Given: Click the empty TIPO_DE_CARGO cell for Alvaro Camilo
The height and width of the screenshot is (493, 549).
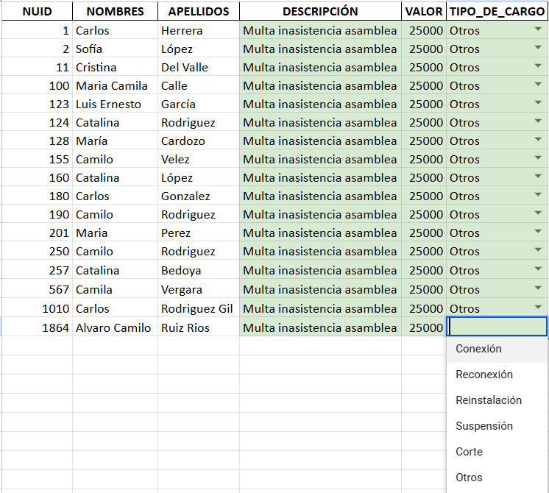Looking at the screenshot, I should pyautogui.click(x=497, y=327).
